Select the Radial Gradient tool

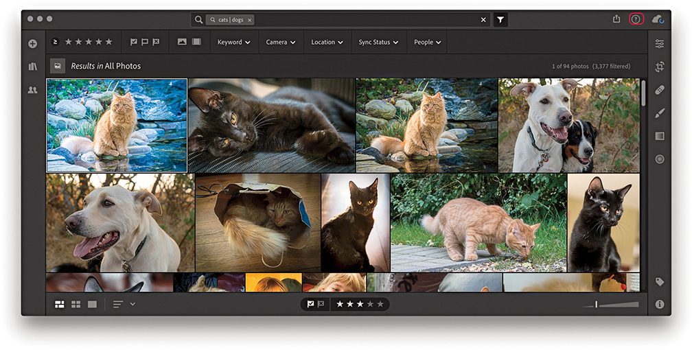tap(659, 159)
